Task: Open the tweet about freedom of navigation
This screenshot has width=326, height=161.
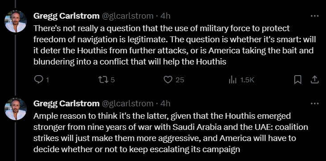Action: (175, 45)
